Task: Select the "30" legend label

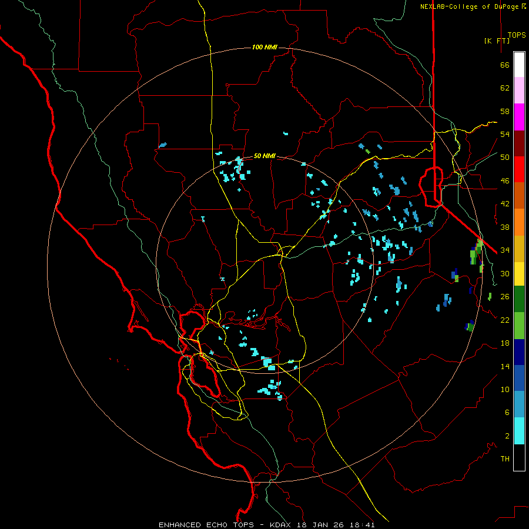Action: 505,273
